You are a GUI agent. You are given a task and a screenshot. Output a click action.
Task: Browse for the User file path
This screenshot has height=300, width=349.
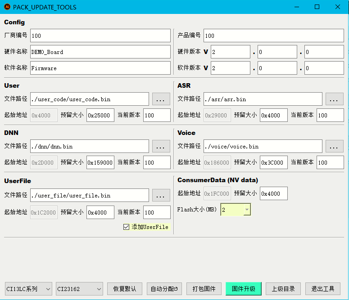pos(161,99)
